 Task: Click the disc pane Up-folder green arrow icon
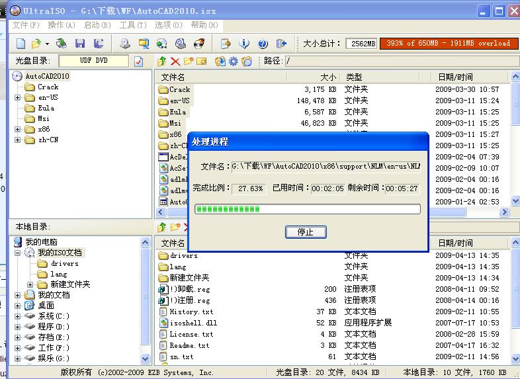162,61
